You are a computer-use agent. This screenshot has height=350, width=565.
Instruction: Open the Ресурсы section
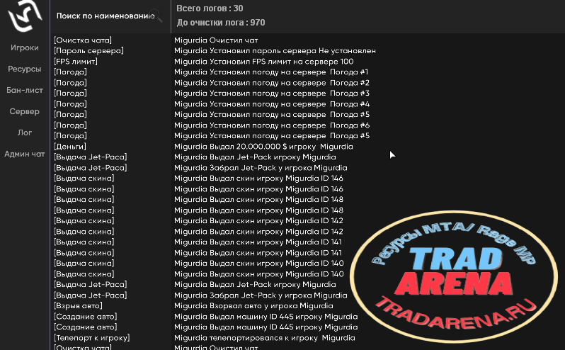[25, 69]
